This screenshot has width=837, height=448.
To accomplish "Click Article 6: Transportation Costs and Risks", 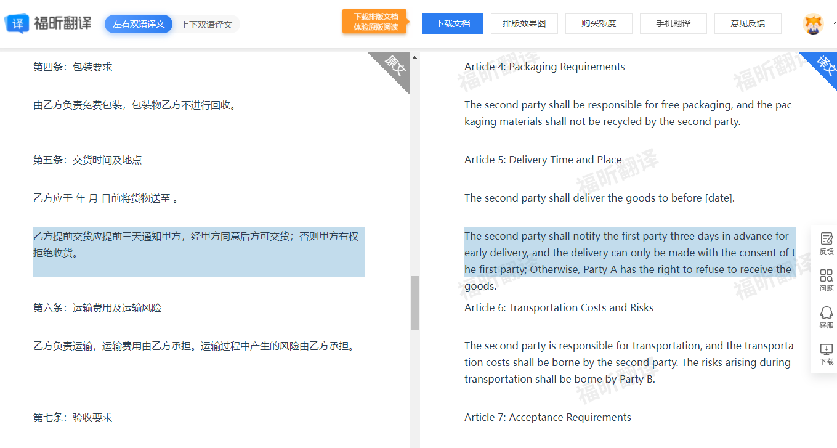I will click(559, 308).
